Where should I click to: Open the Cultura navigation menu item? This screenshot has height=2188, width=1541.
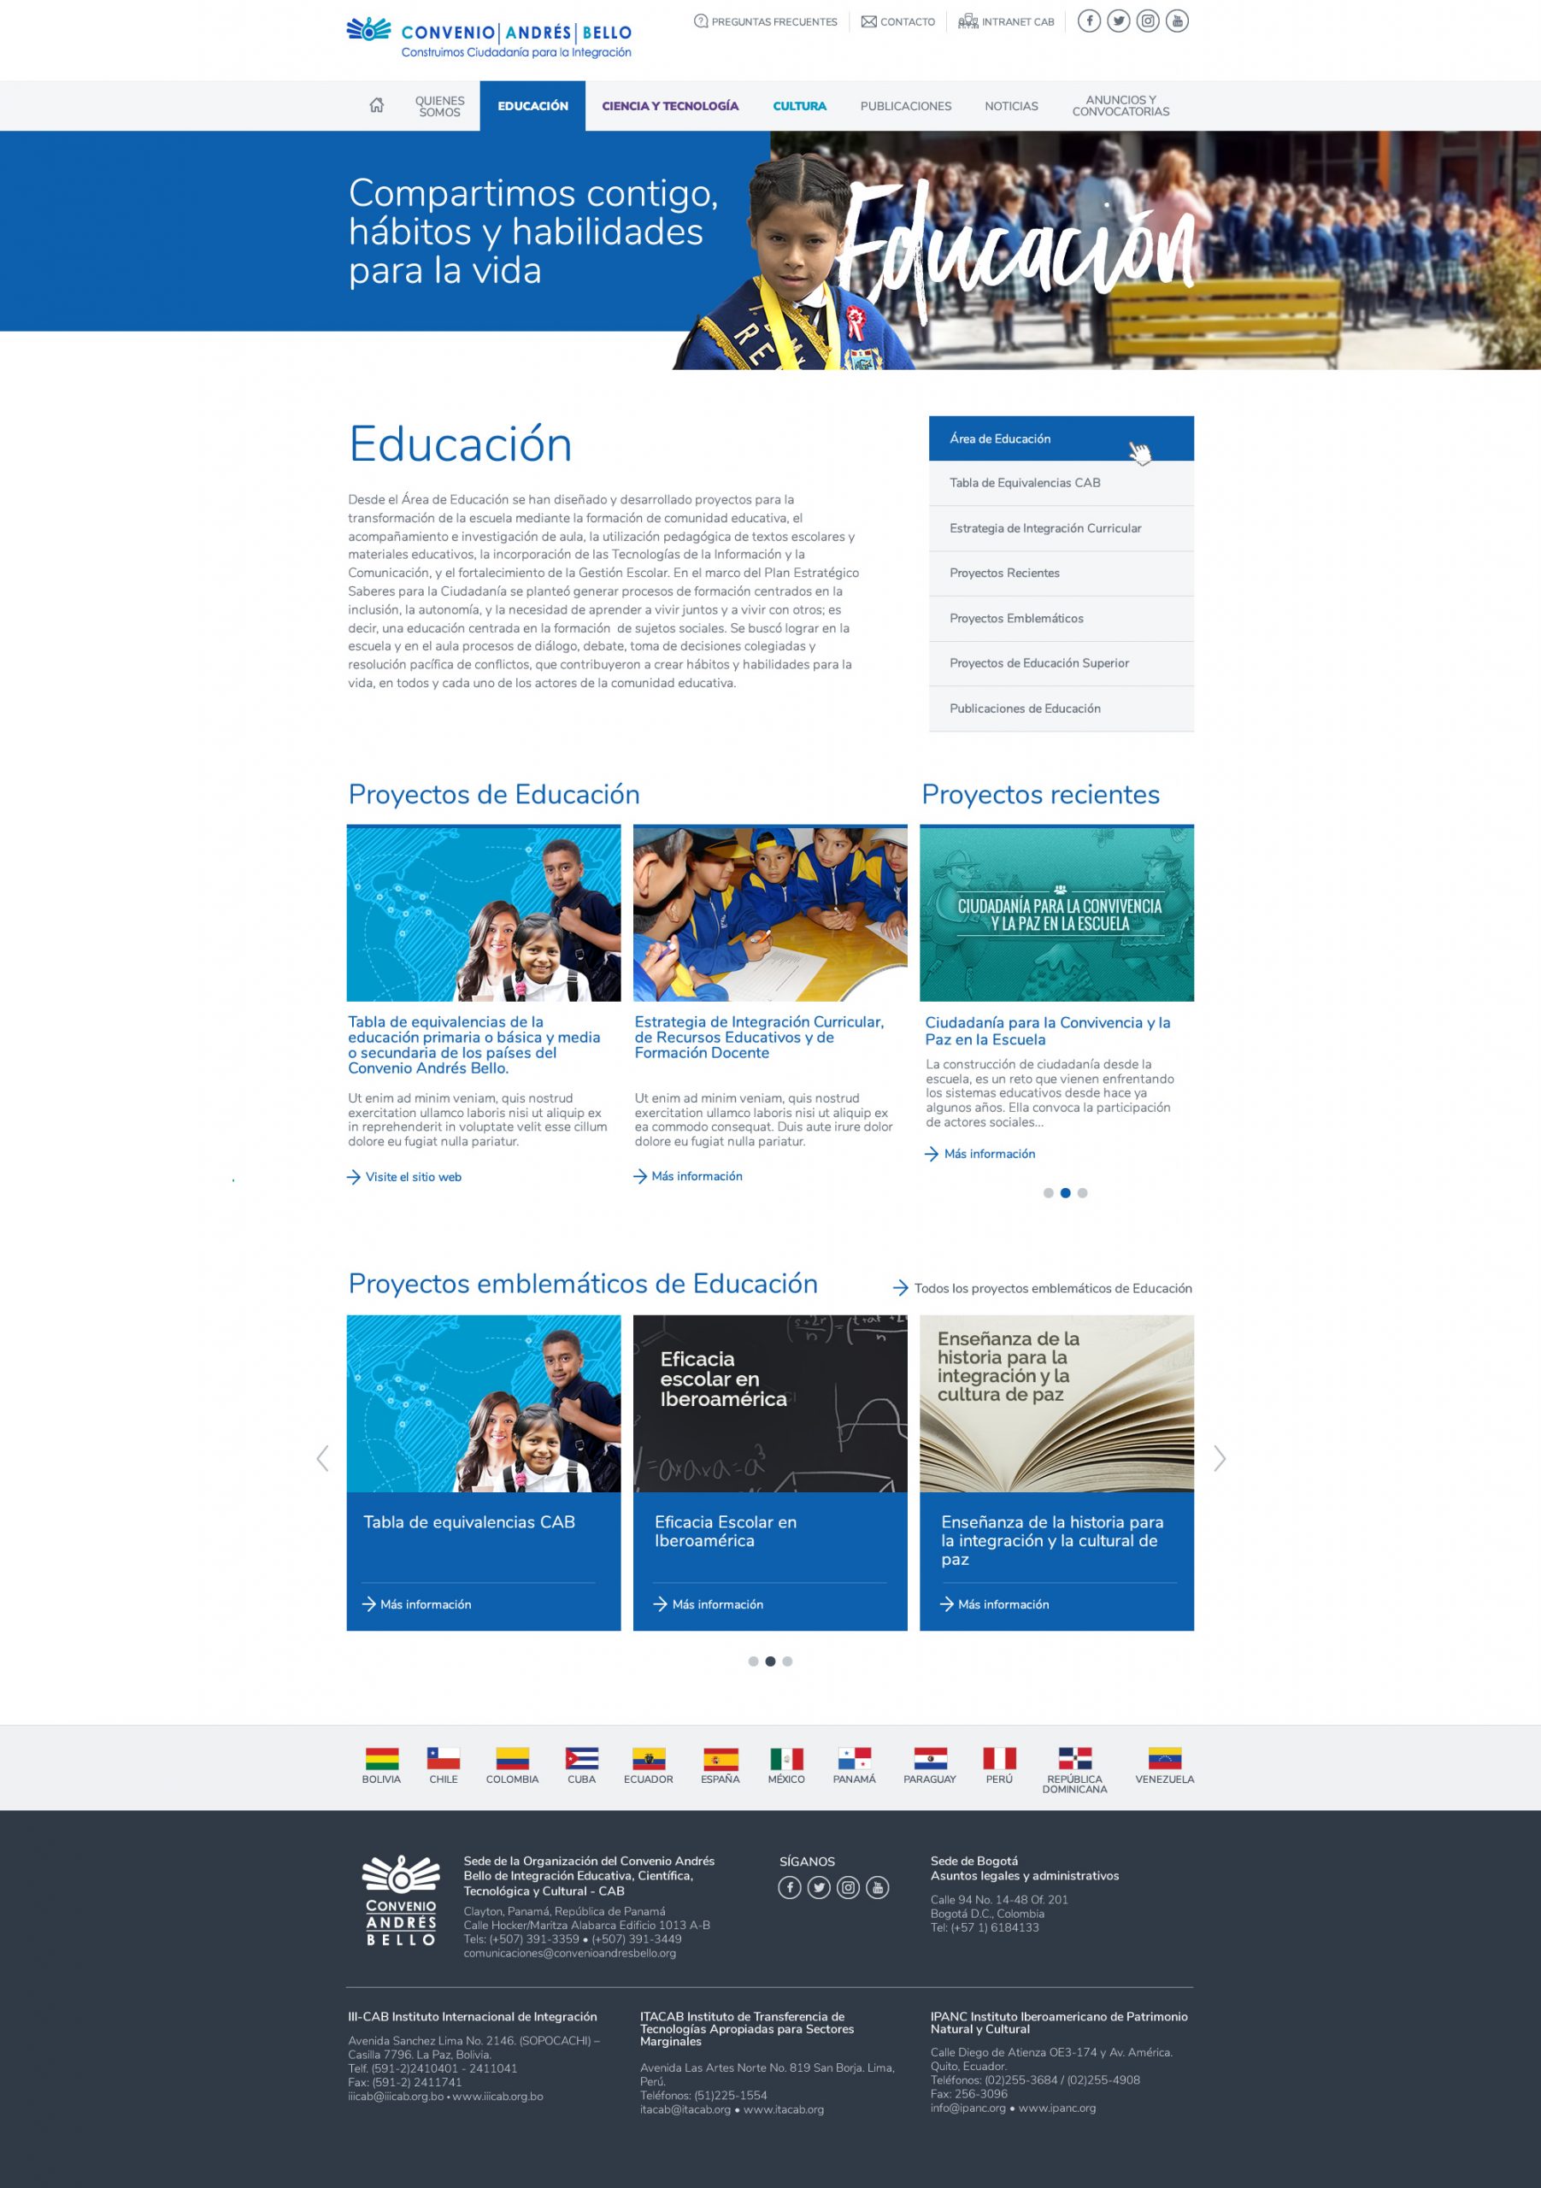[798, 106]
